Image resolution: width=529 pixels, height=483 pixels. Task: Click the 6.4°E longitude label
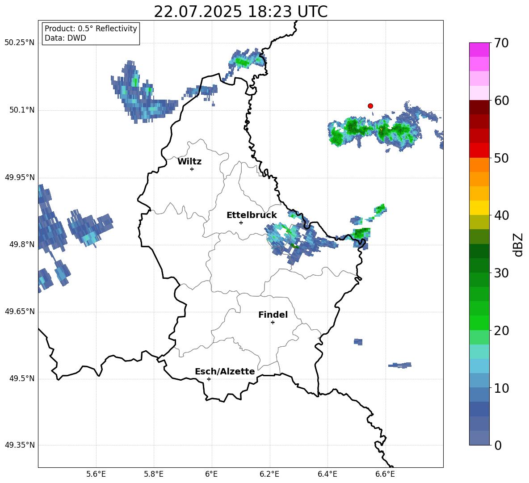click(327, 474)
